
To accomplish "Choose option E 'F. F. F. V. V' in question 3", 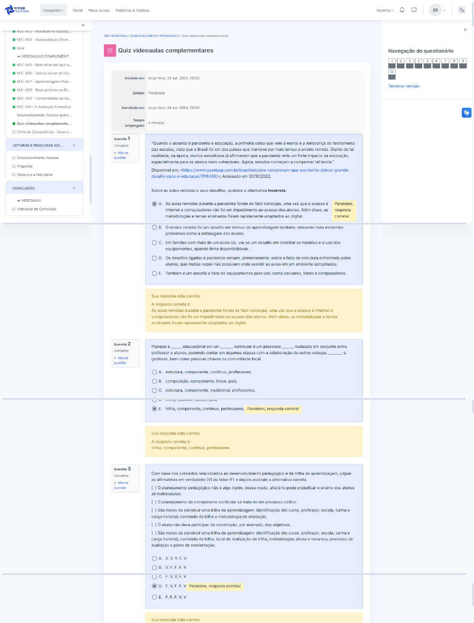I will 154,597.
